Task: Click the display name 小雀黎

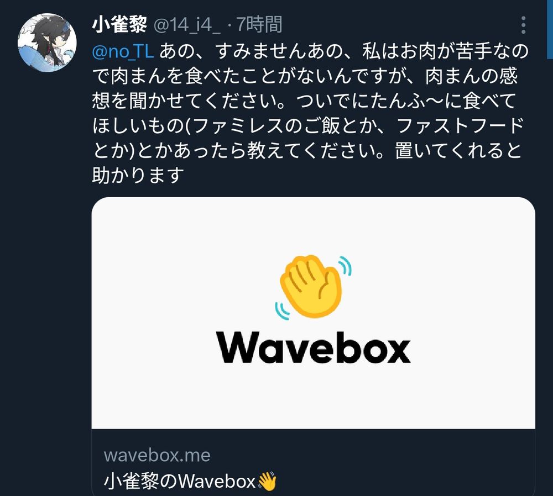Action: point(119,25)
